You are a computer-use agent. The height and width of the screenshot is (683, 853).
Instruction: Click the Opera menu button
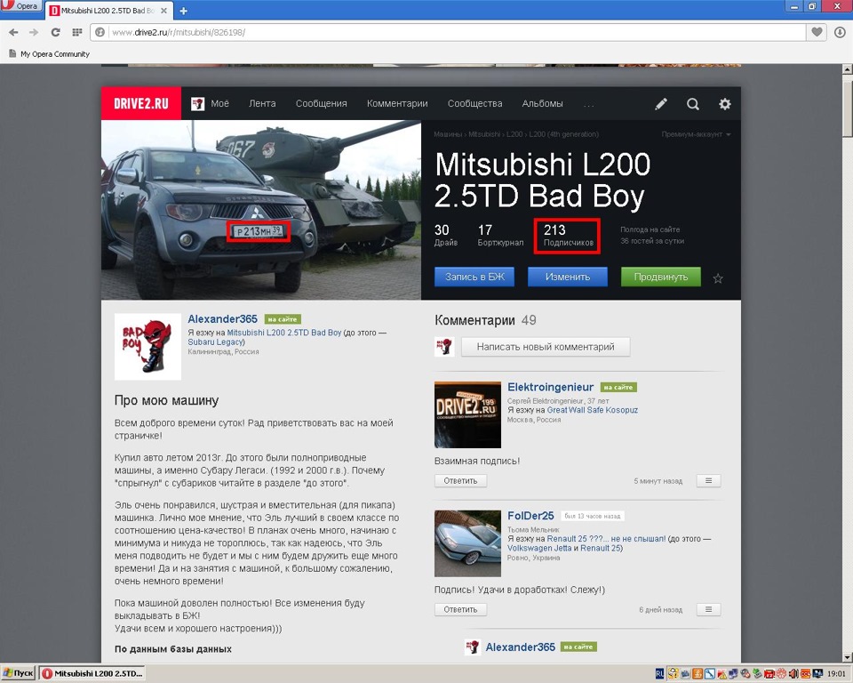[20, 6]
